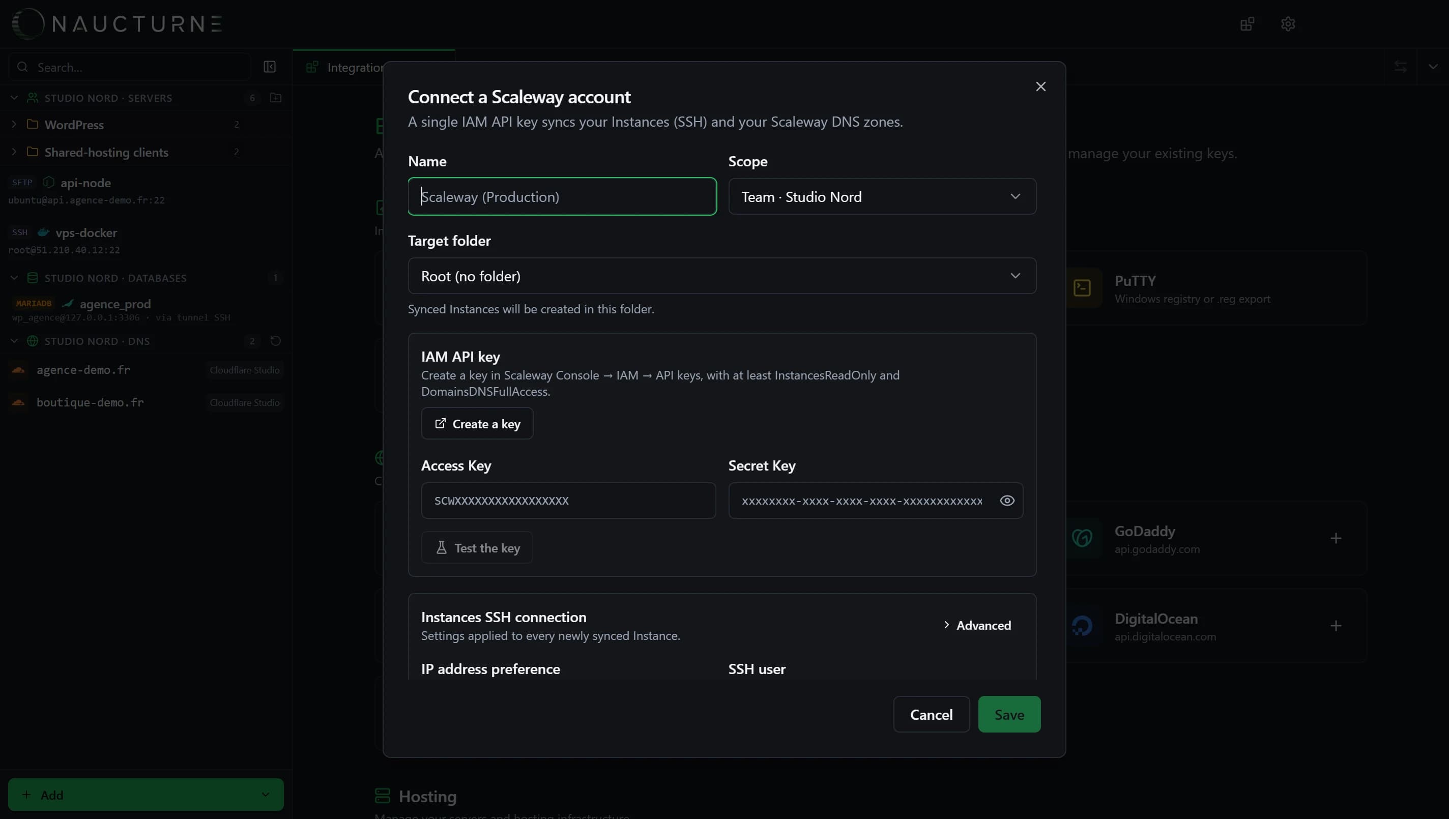
Task: Click Test the key button
Action: (x=477, y=547)
